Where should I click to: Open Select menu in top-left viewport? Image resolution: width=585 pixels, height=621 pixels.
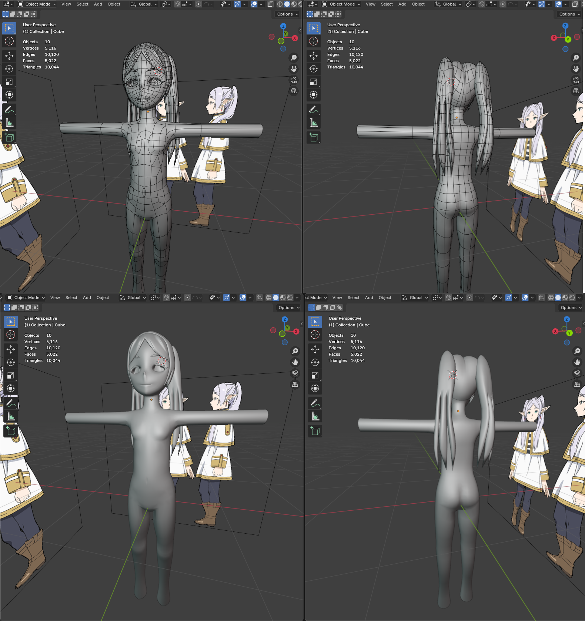tap(83, 4)
